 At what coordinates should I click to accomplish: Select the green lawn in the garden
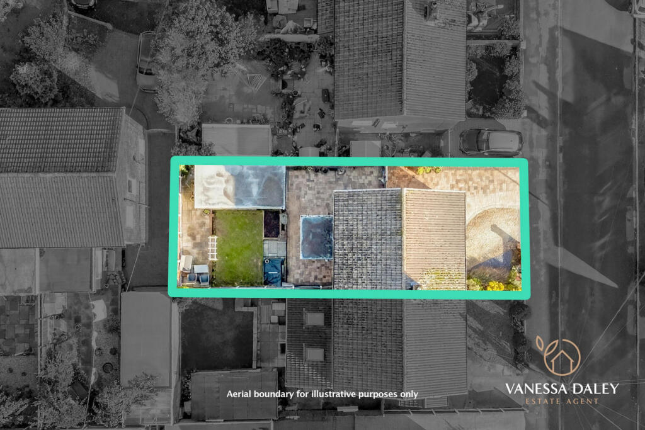point(239,247)
